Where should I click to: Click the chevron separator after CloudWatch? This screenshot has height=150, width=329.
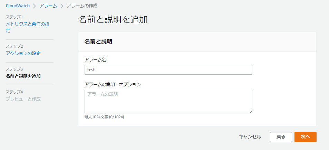[35, 6]
